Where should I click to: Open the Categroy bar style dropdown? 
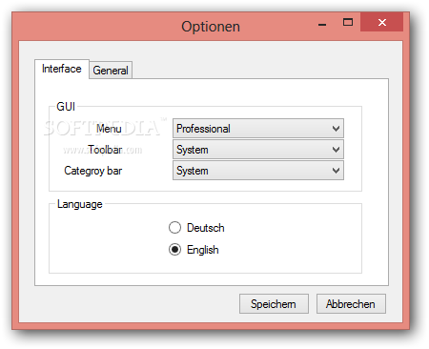coord(258,171)
